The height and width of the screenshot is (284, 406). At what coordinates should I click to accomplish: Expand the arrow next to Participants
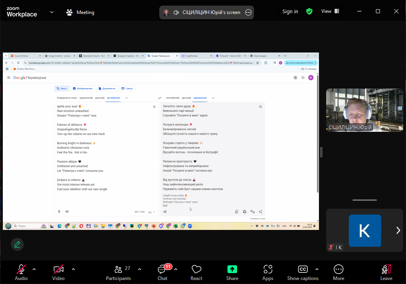(140, 269)
